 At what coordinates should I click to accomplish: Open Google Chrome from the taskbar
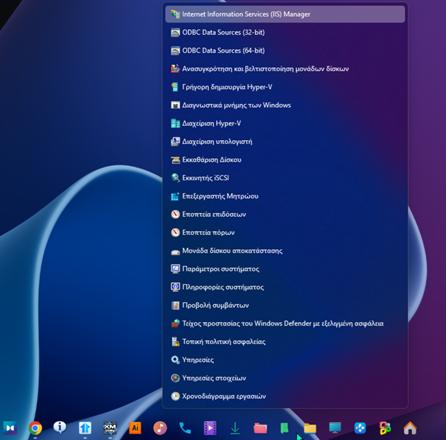(x=35, y=428)
